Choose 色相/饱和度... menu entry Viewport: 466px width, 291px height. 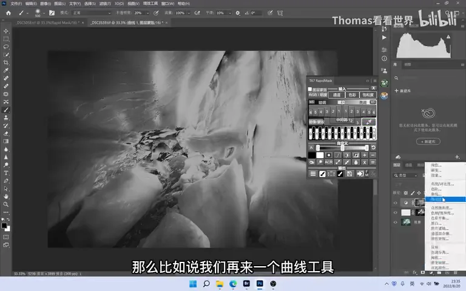coord(442,213)
